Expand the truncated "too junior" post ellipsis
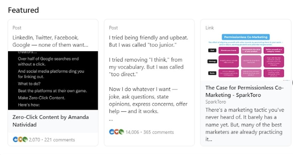Screen dimensions: 293x155 (x=111, y=119)
